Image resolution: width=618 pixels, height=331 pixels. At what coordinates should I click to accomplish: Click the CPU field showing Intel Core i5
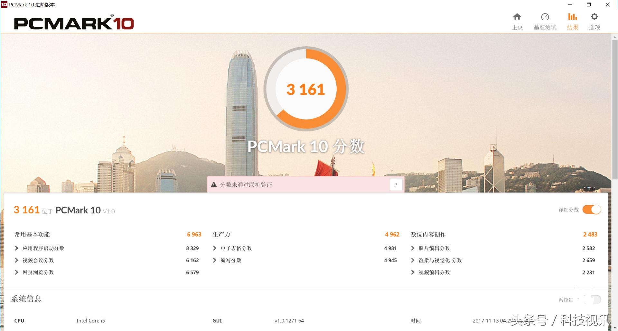(x=91, y=320)
